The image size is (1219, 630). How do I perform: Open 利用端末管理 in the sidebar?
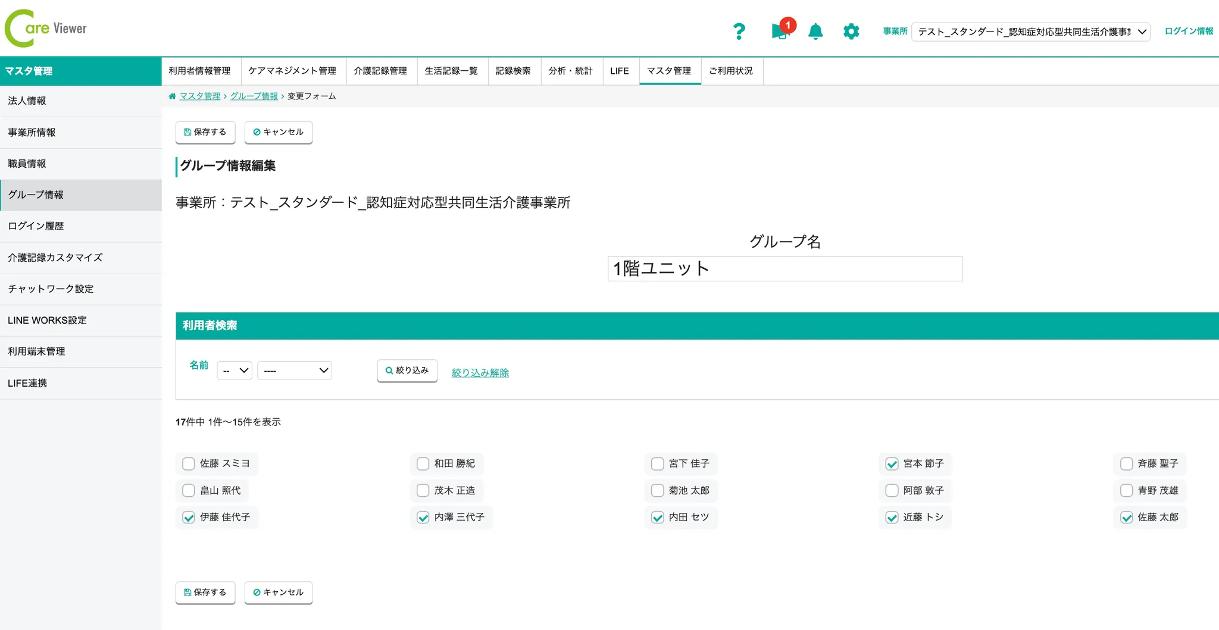pos(81,352)
